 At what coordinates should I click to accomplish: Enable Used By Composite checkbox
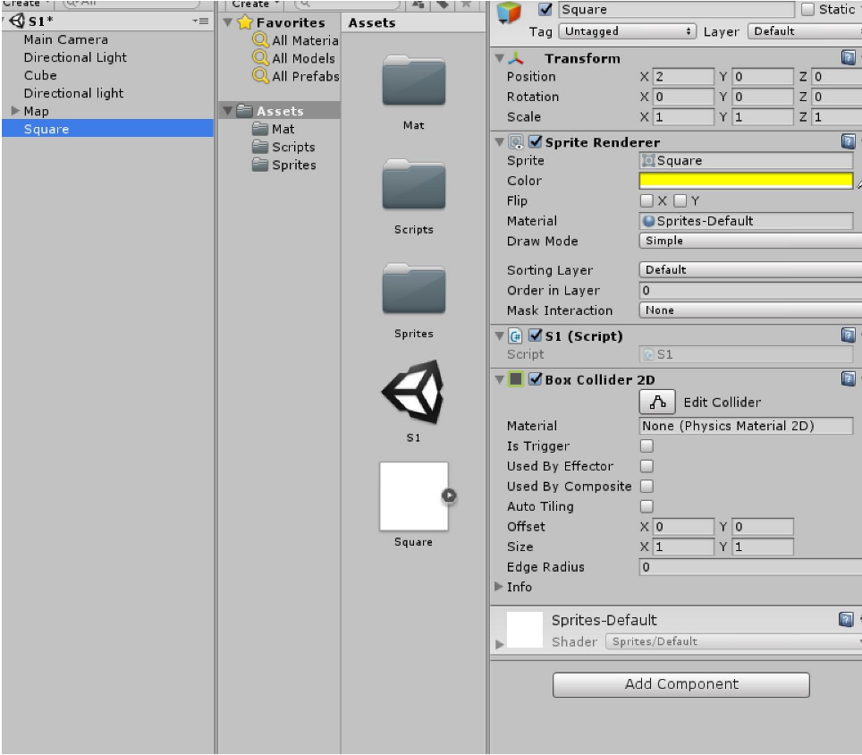(646, 486)
